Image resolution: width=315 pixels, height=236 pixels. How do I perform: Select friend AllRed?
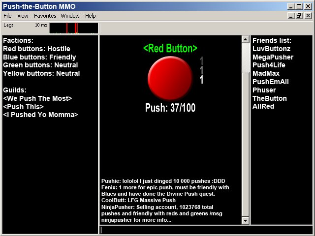pyautogui.click(x=263, y=106)
